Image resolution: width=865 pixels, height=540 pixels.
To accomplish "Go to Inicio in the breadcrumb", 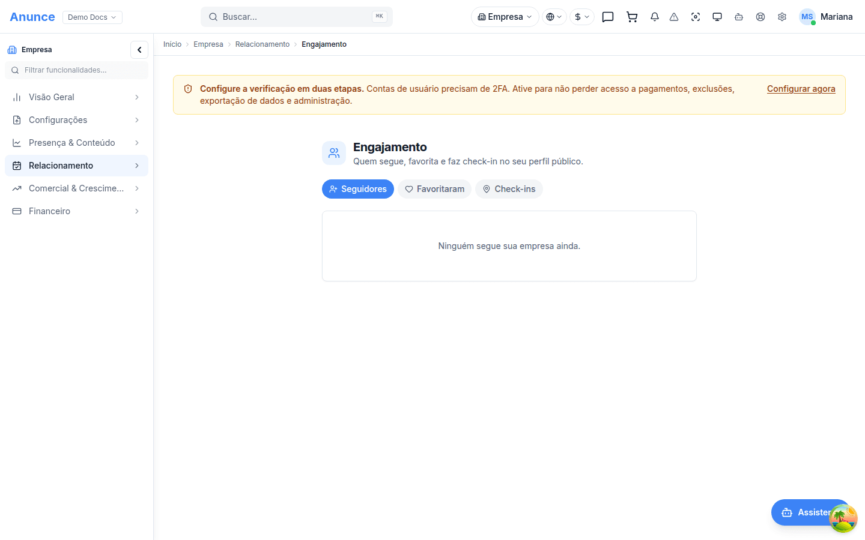I will [172, 44].
